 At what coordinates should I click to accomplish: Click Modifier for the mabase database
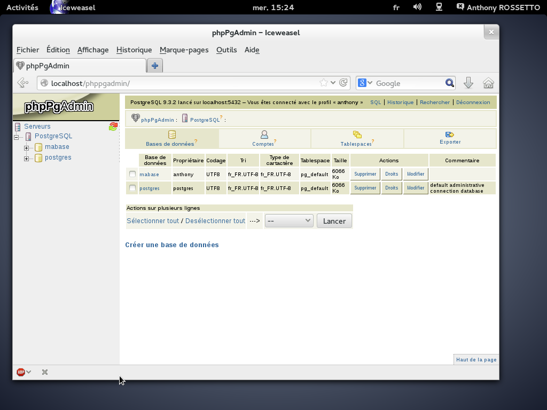(416, 174)
